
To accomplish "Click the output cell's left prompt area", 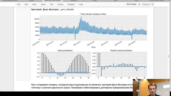I will [24, 44].
